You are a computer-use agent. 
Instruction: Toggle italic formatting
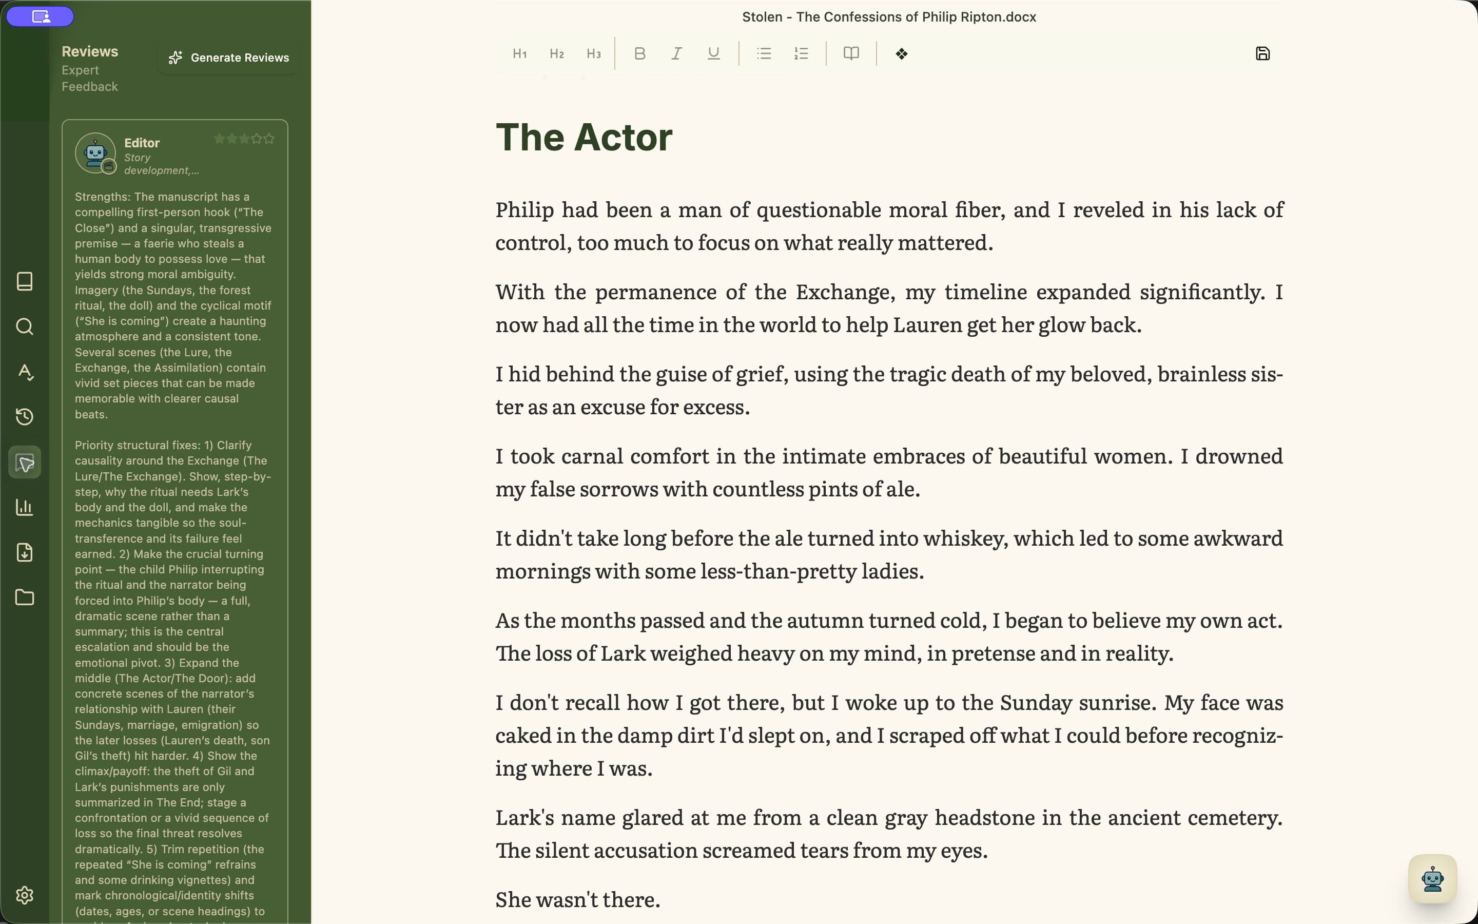click(677, 54)
